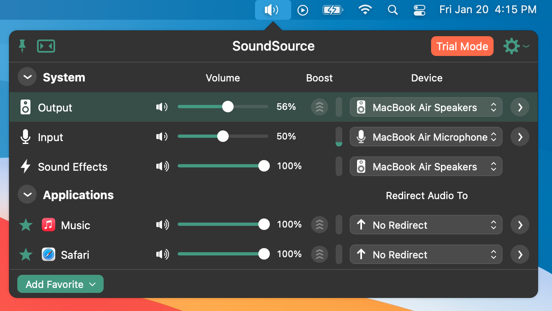Image resolution: width=552 pixels, height=311 pixels.
Task: Expand Safari row details arrow
Action: 520,254
